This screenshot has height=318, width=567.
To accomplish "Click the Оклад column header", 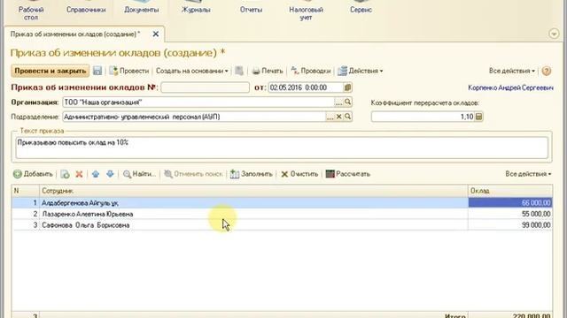I will click(510, 191).
